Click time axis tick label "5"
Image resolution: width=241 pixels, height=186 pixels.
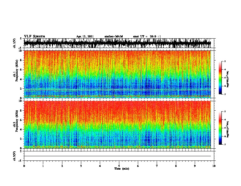coord(119,166)
